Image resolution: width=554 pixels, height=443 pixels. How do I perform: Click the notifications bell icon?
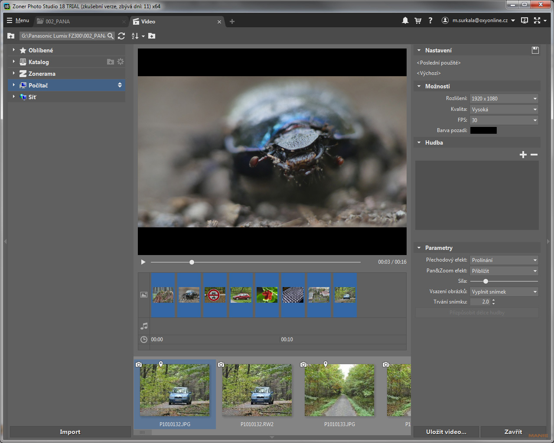[405, 21]
